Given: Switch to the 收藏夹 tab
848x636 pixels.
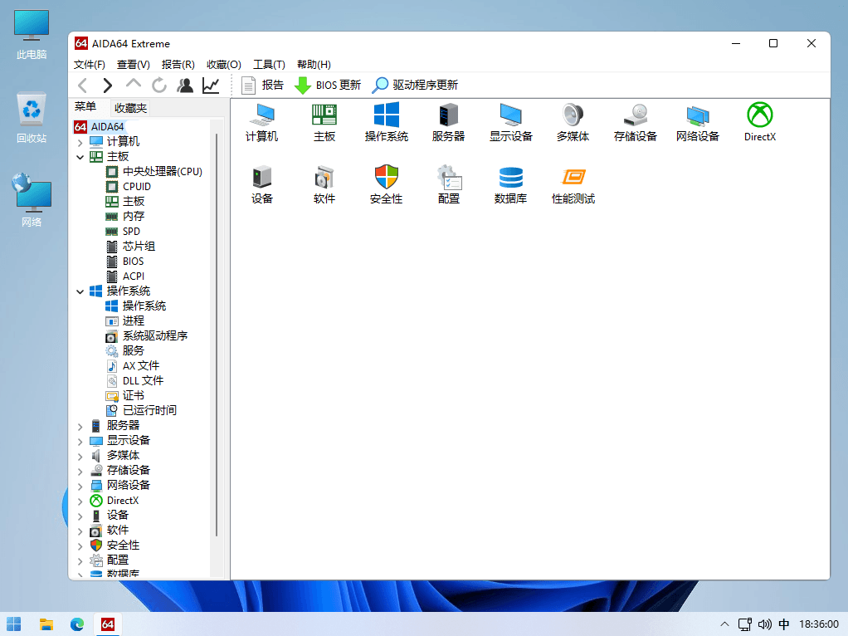Looking at the screenshot, I should [130, 108].
